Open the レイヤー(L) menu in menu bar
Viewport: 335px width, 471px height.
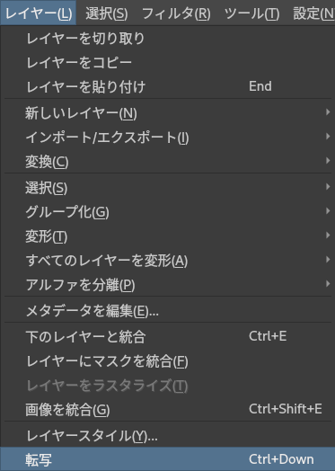coord(38,13)
